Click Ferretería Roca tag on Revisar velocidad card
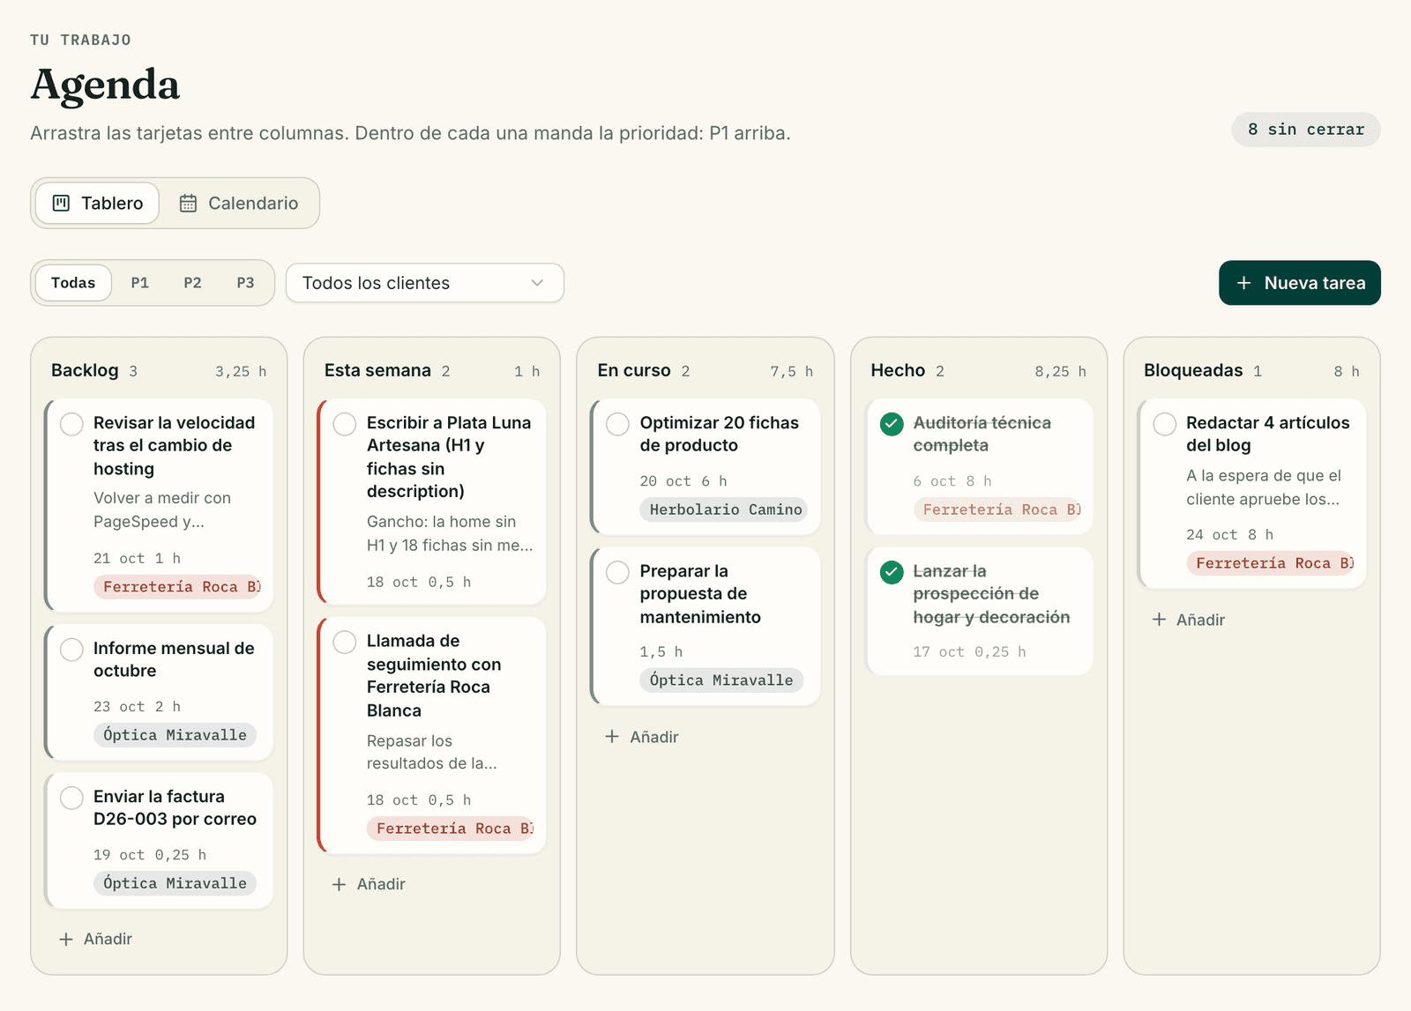Viewport: 1411px width, 1011px height. pos(177,587)
